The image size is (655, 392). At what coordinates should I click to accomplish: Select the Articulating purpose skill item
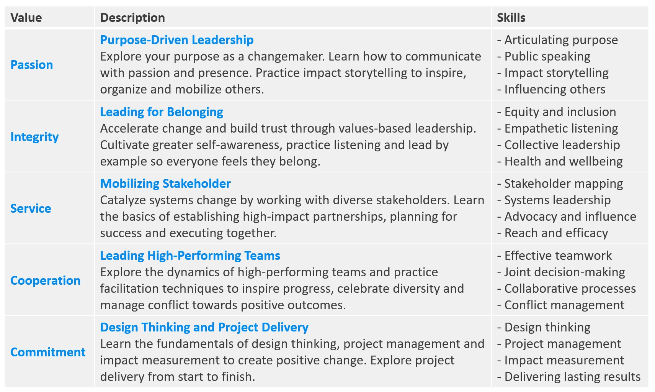(x=560, y=40)
